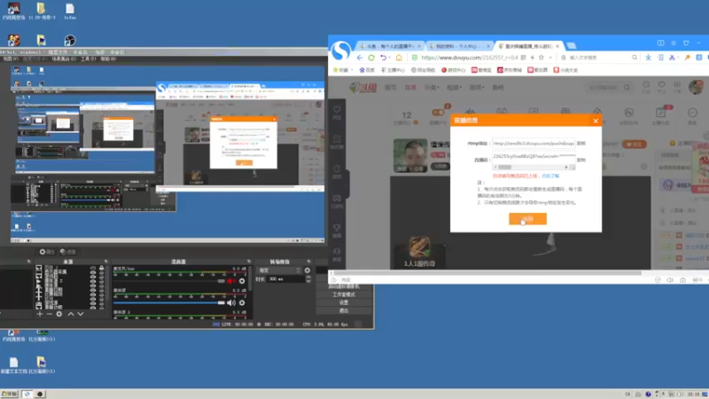Viewport: 709px width, 399px height.
Task: Go to browser home page icon
Action: 399,58
